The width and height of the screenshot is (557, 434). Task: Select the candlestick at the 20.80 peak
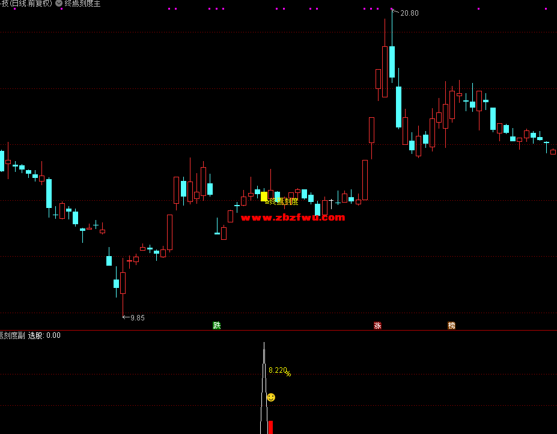coord(392,62)
